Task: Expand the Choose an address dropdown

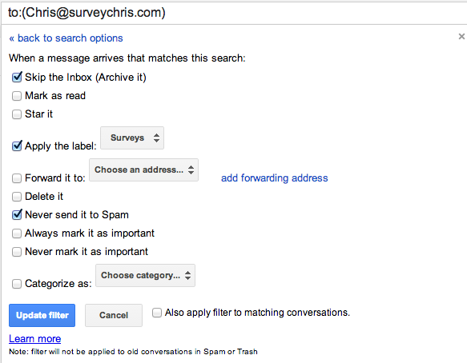Action: (x=144, y=170)
